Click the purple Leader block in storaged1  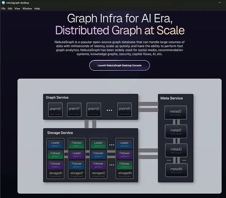point(77,154)
